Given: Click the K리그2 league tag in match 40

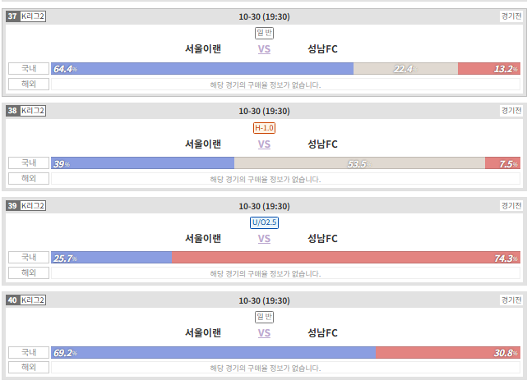Looking at the screenshot, I should (x=33, y=300).
